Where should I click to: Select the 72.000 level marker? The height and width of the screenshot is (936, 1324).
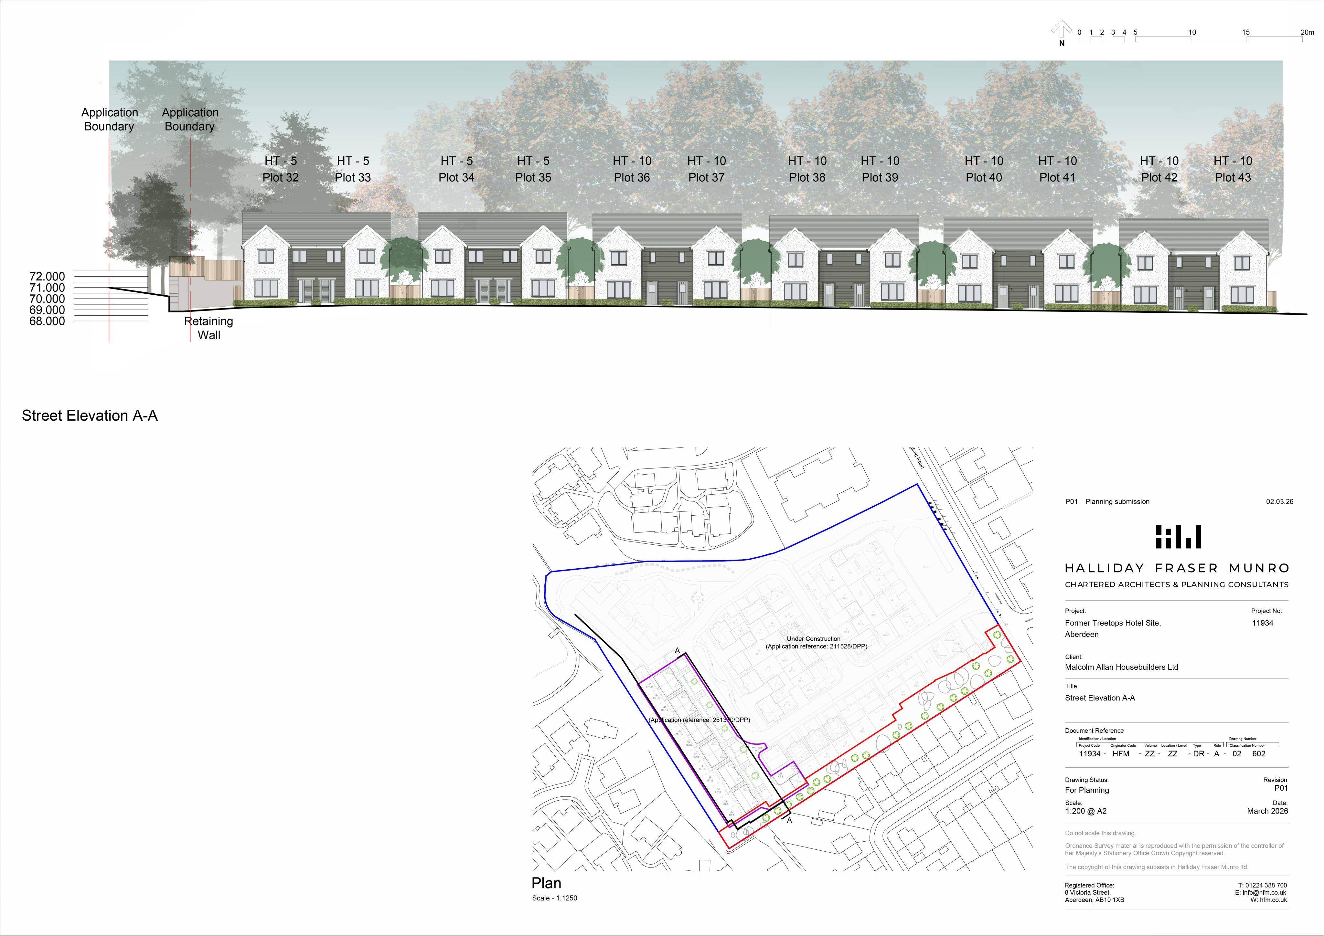(x=47, y=276)
